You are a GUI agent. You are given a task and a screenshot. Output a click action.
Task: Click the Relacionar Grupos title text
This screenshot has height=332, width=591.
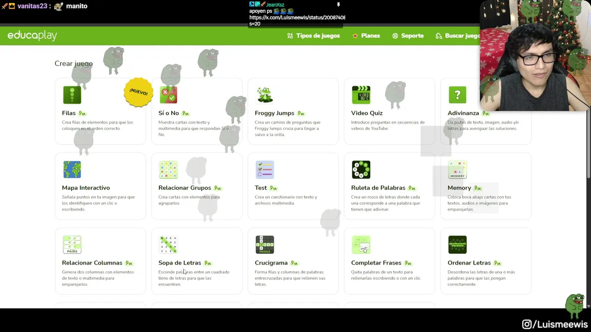(185, 188)
